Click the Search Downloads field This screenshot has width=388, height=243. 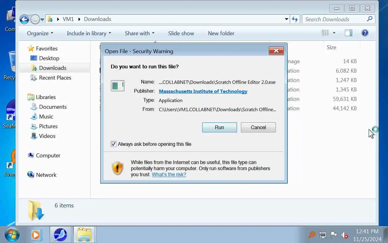[x=335, y=19]
